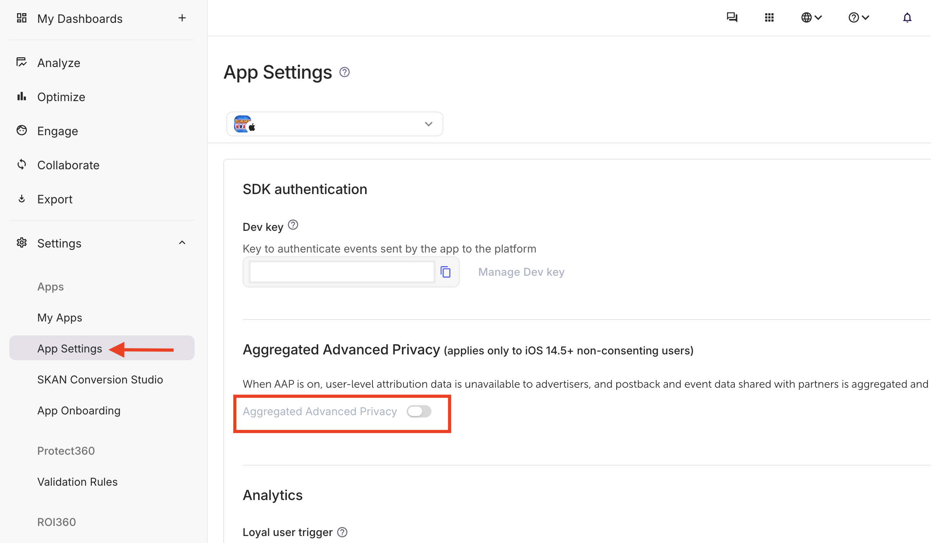The height and width of the screenshot is (543, 931).
Task: Click the Manage Dev key link
Action: tap(521, 272)
